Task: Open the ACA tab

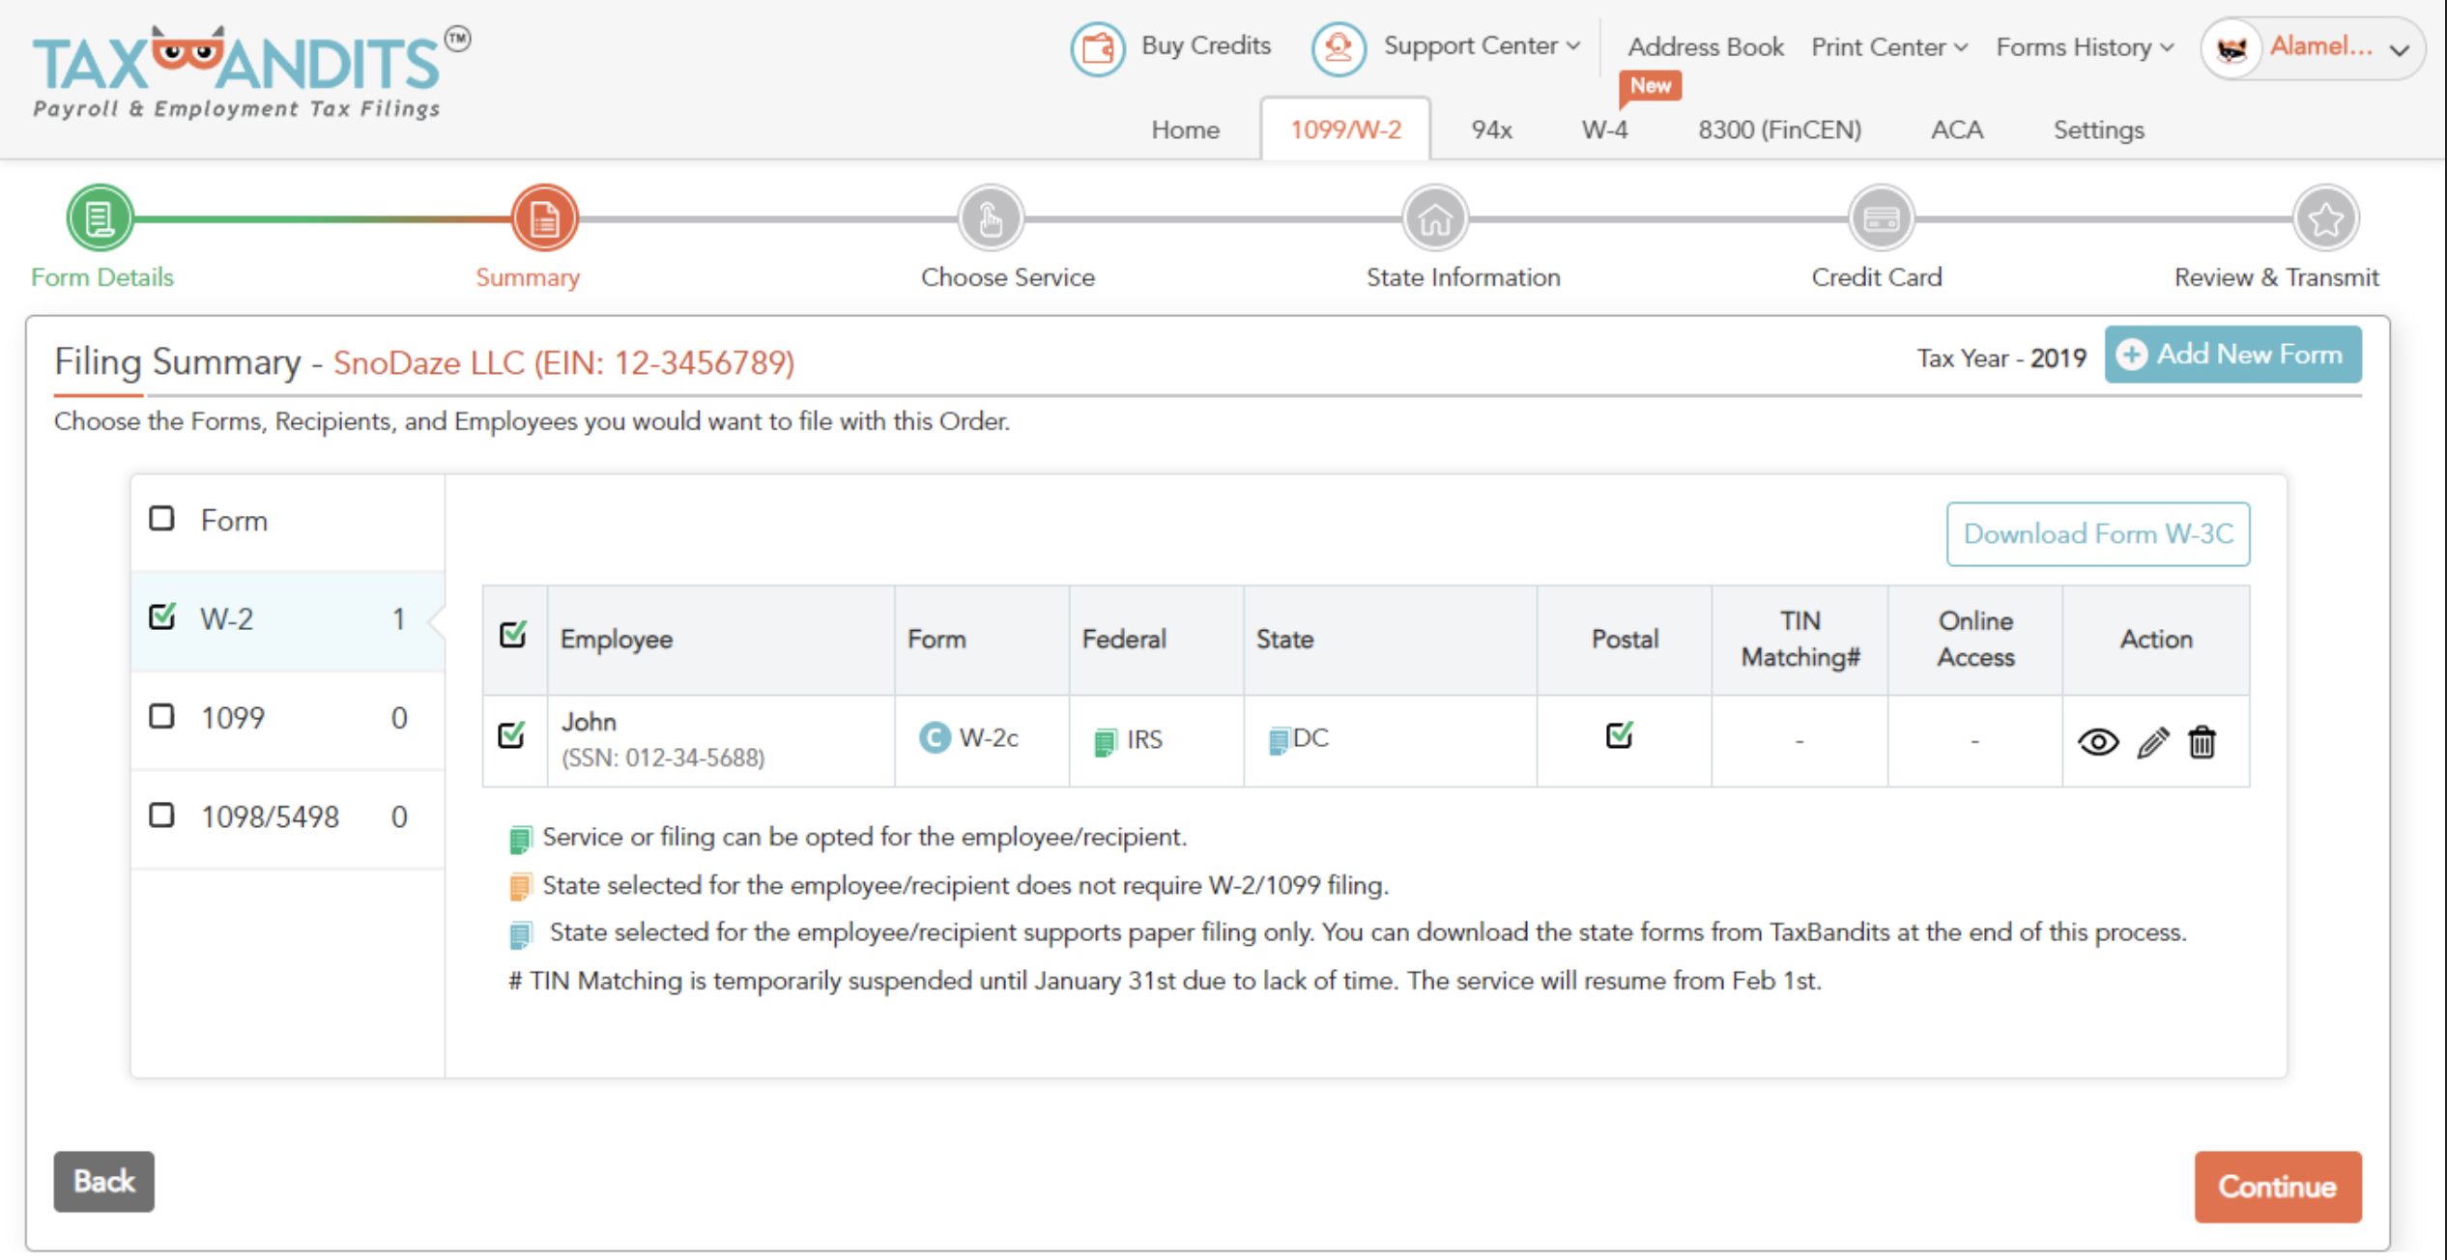Action: pos(1956,129)
